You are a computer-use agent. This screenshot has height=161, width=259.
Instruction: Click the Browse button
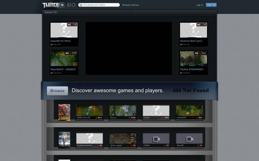(57, 91)
